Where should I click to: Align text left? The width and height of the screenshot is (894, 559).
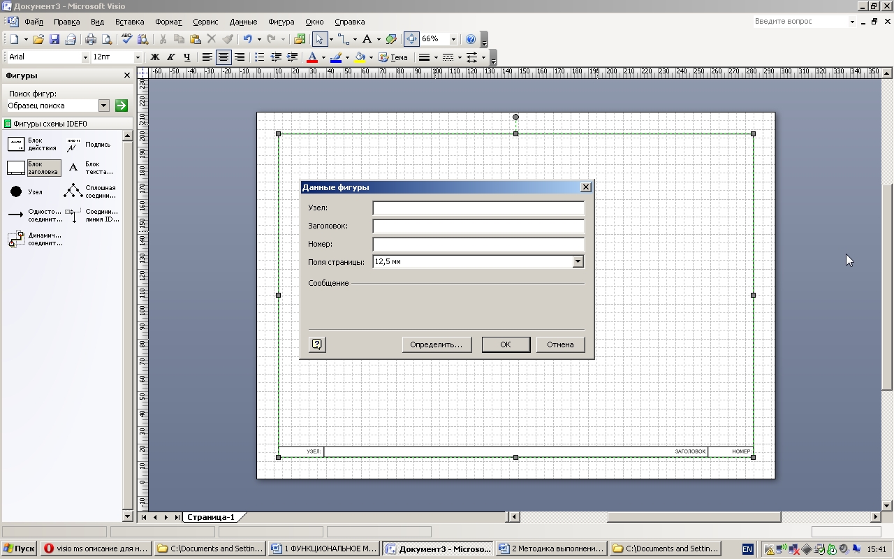207,57
